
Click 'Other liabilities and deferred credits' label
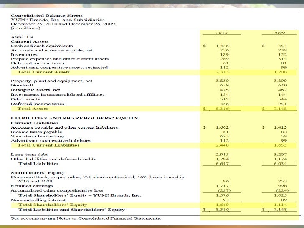[x=53, y=159]
